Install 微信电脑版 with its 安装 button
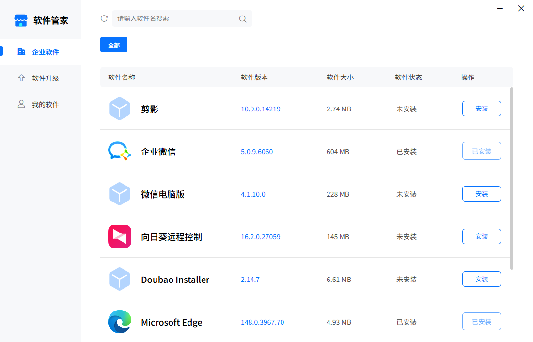Image resolution: width=533 pixels, height=342 pixels. 481,194
